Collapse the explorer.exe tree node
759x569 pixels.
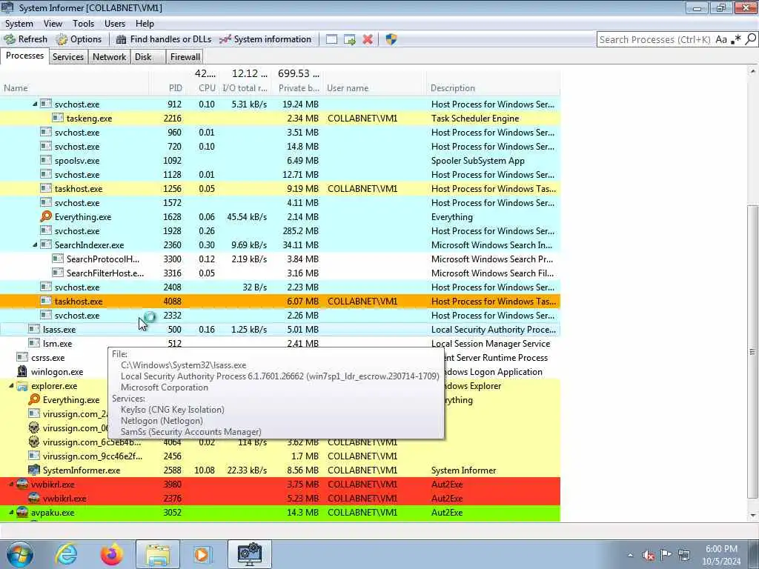pos(12,385)
